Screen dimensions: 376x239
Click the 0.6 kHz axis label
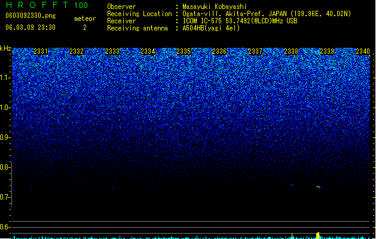[5, 227]
